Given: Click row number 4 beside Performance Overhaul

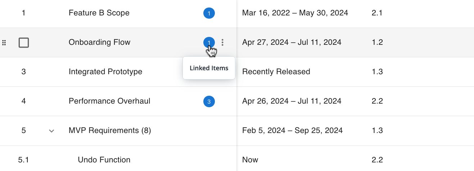Looking at the screenshot, I should click(23, 101).
